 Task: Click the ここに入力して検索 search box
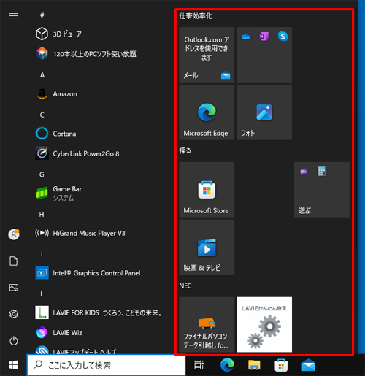coord(106,365)
